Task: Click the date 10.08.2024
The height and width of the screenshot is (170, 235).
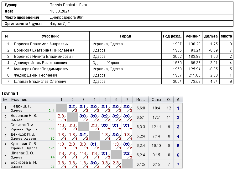Action: pos(60,11)
